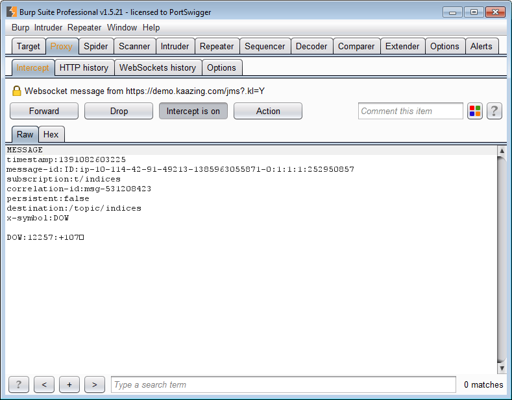This screenshot has height=400, width=512.
Task: Select the Intercept sub-tab
Action: [32, 67]
